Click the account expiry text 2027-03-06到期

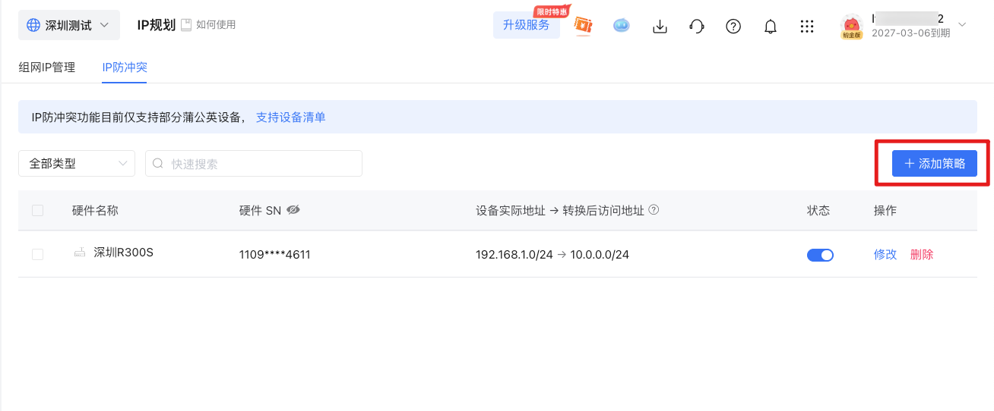pyautogui.click(x=910, y=33)
